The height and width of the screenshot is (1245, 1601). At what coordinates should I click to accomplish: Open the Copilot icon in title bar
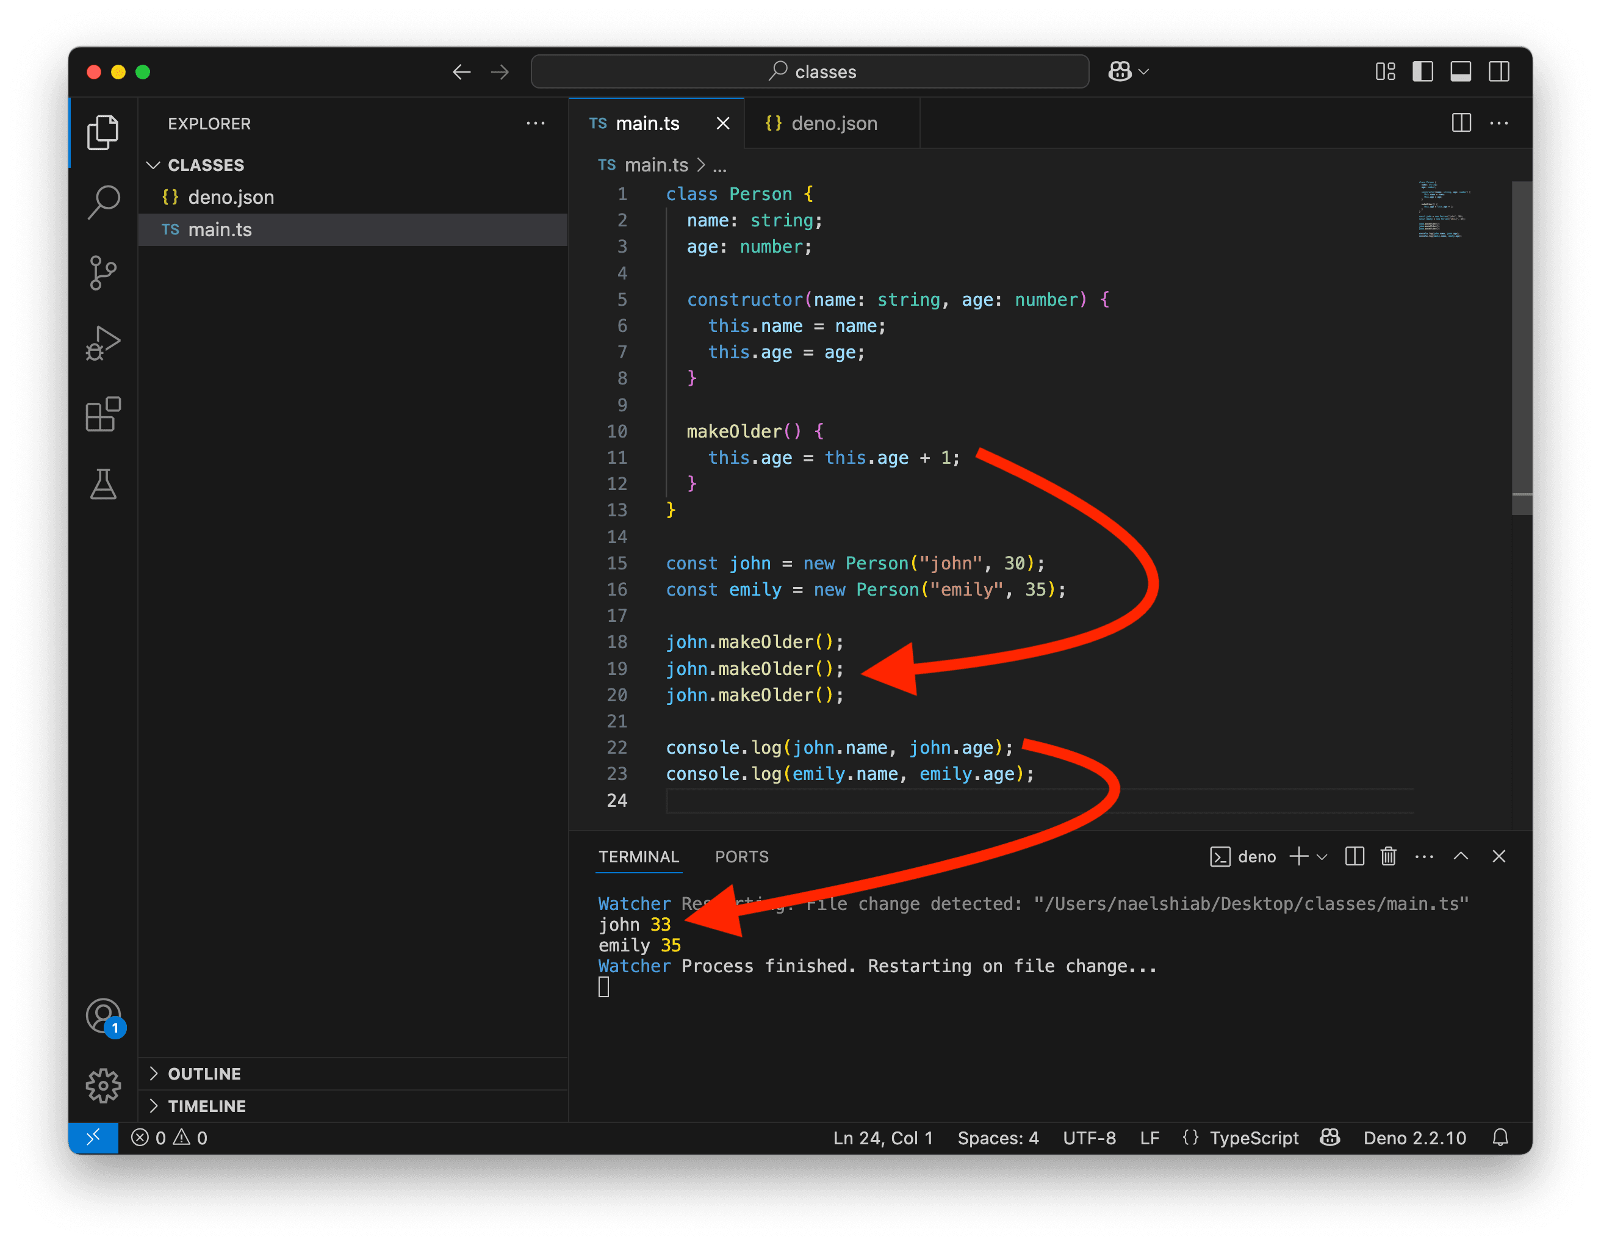1120,72
